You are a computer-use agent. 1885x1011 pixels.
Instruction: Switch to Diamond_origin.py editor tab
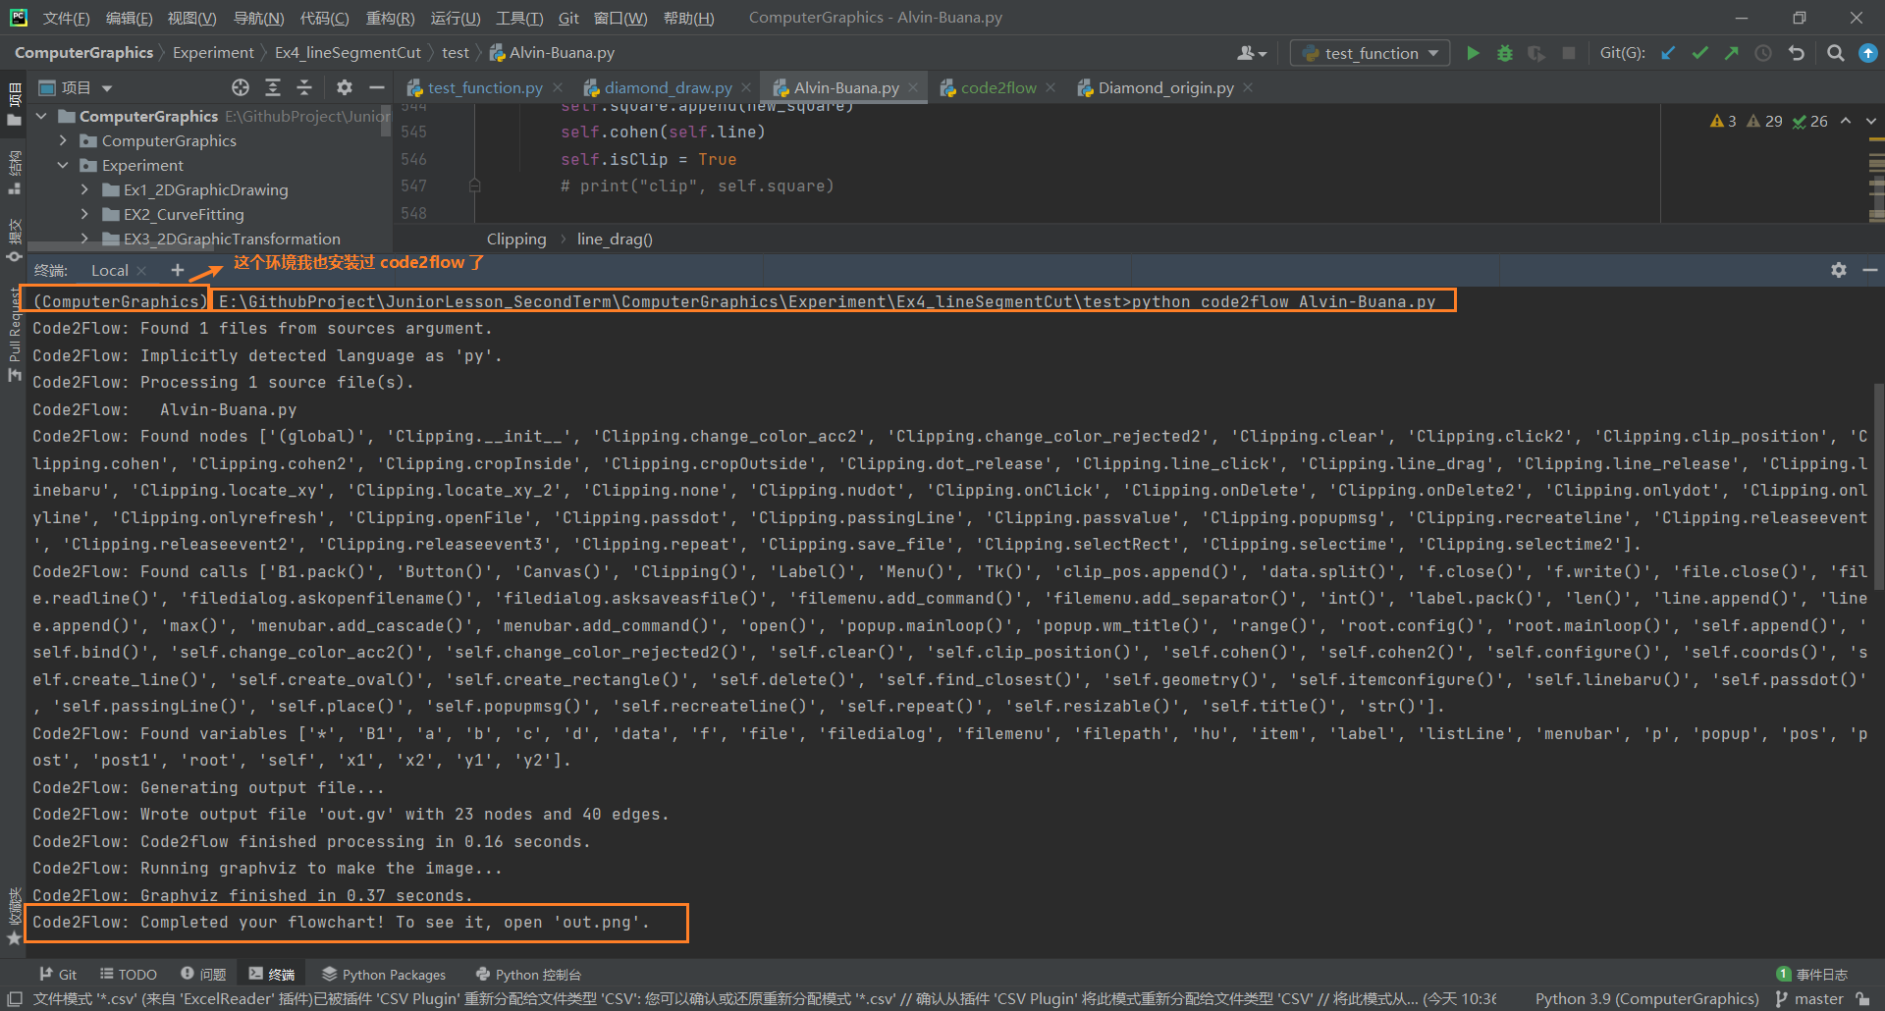tap(1165, 87)
